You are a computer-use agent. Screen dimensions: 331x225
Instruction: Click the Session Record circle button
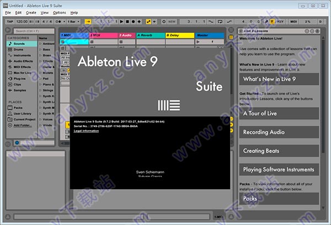(164, 22)
